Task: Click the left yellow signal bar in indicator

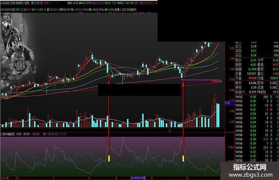Action: tap(109, 158)
